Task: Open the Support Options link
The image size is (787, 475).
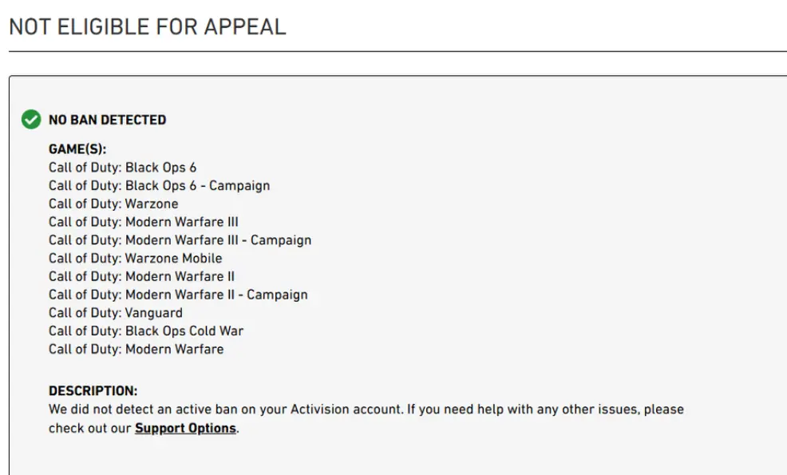Action: [185, 428]
